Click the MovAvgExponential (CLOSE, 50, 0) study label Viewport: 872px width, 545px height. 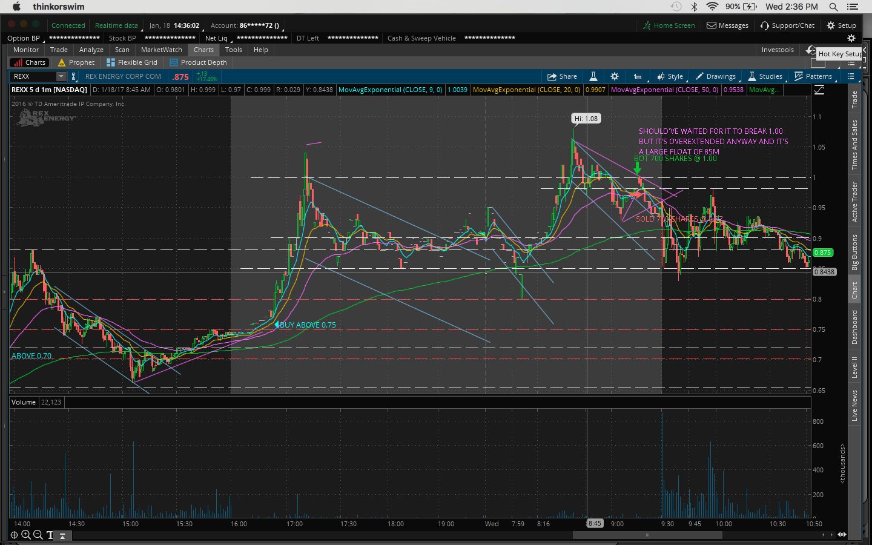click(x=664, y=90)
